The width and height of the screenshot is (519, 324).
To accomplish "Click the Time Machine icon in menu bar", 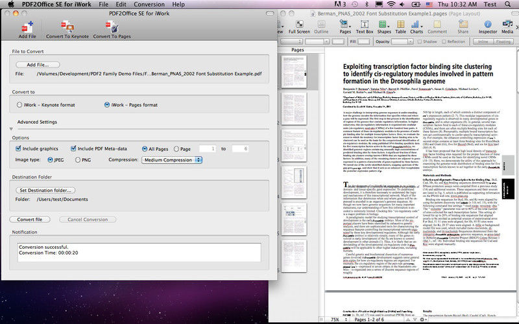I will pos(355,5).
